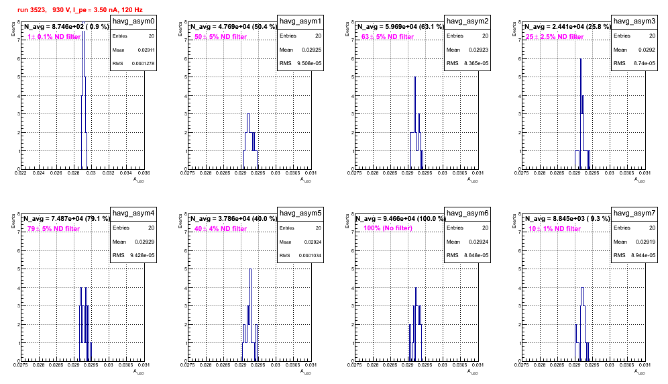This screenshot has width=668, height=384.
Task: Click the histogram peak in havg_asym2 plot
Action: [x=415, y=78]
